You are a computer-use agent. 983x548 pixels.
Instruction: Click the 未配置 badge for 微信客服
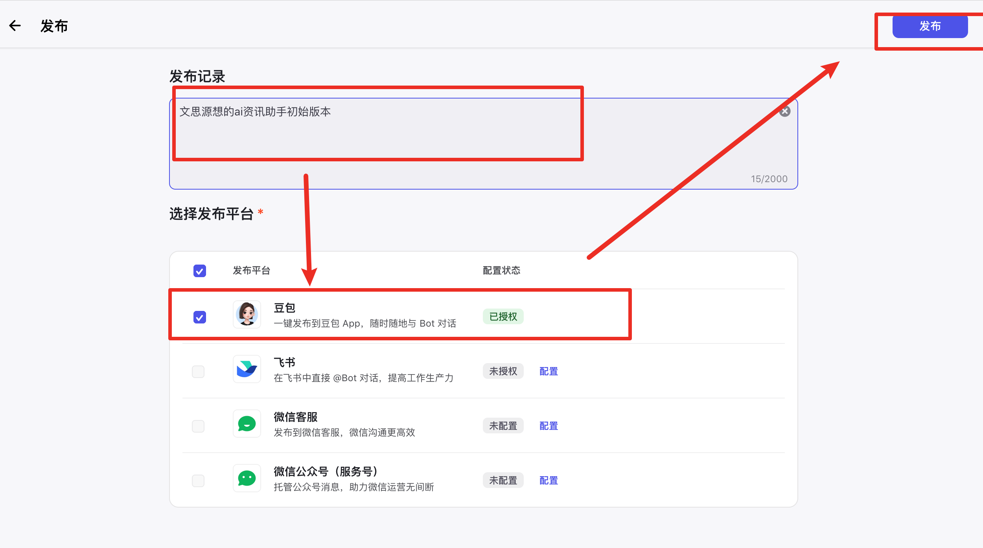503,426
